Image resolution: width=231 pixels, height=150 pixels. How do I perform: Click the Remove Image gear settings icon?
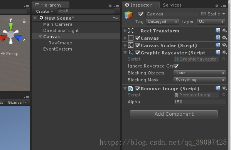pos(224,88)
